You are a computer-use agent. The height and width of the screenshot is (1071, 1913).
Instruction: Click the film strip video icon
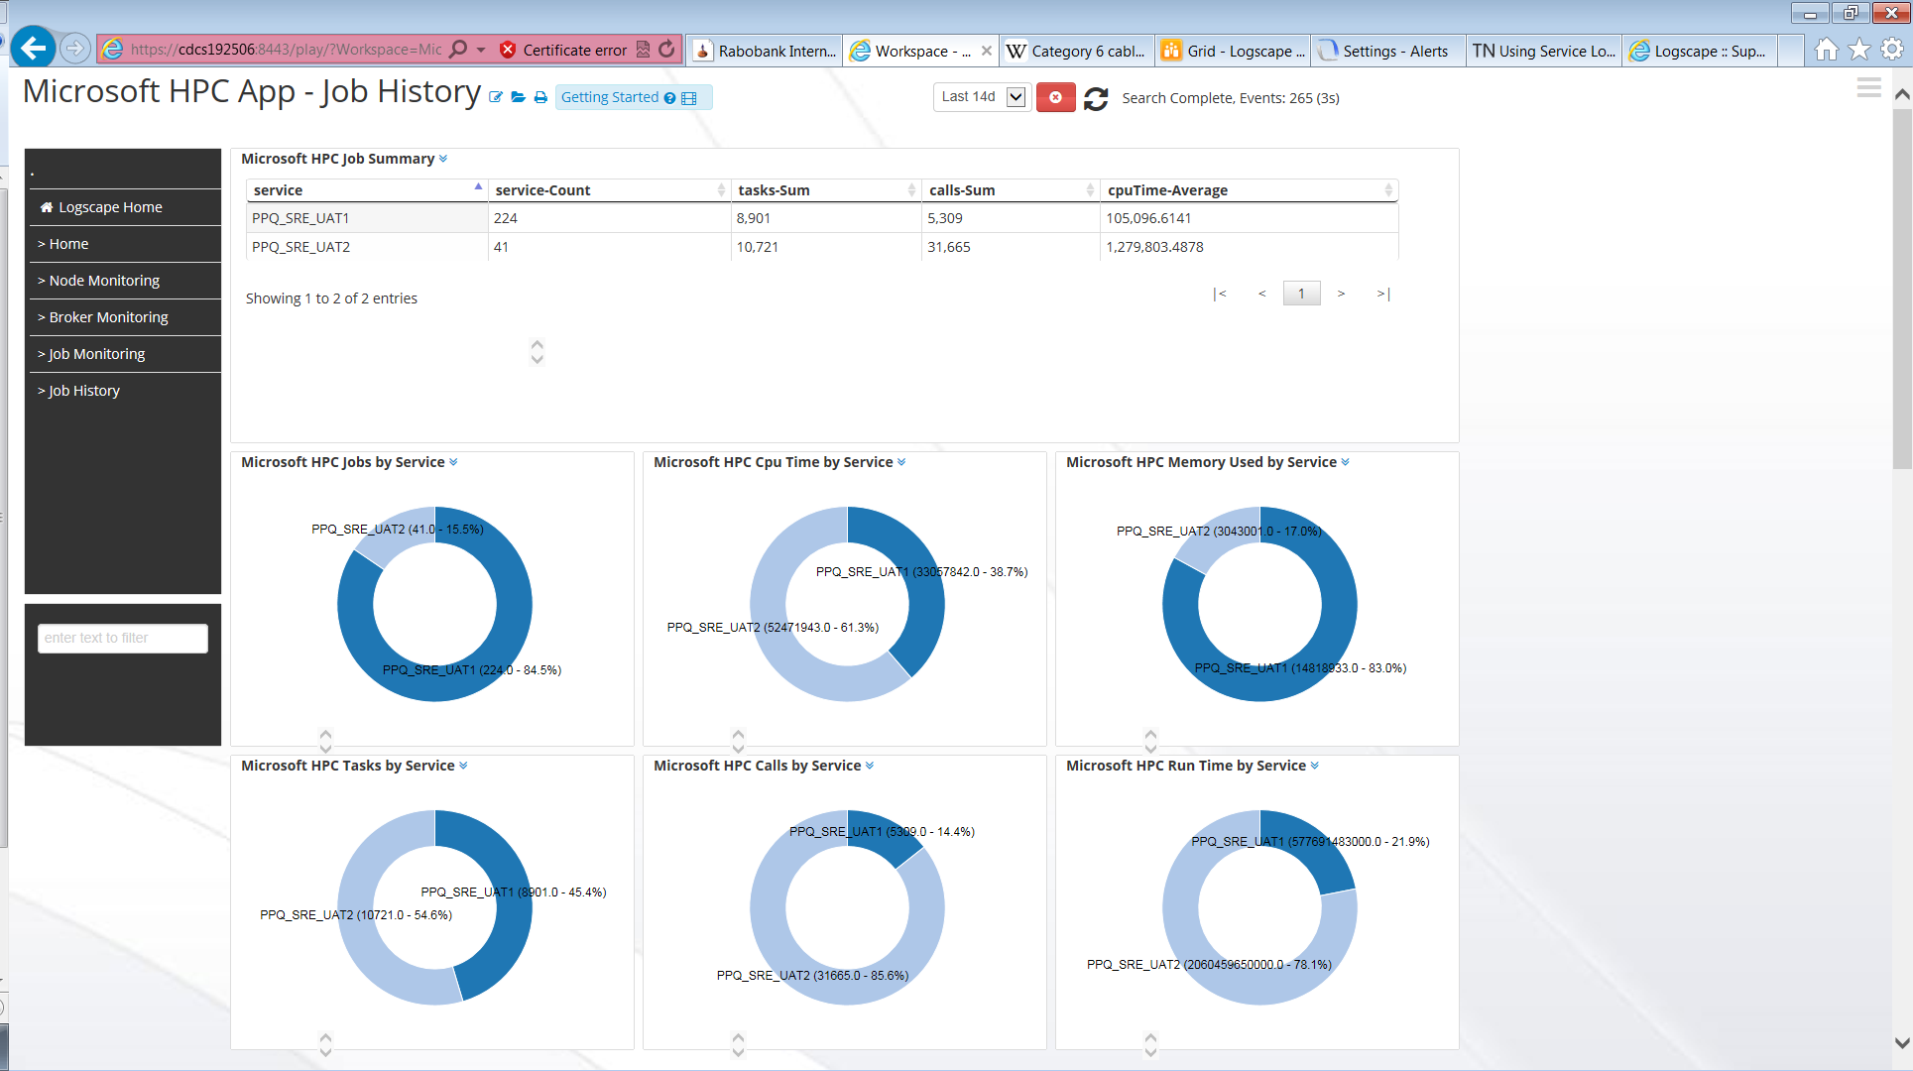tap(689, 98)
